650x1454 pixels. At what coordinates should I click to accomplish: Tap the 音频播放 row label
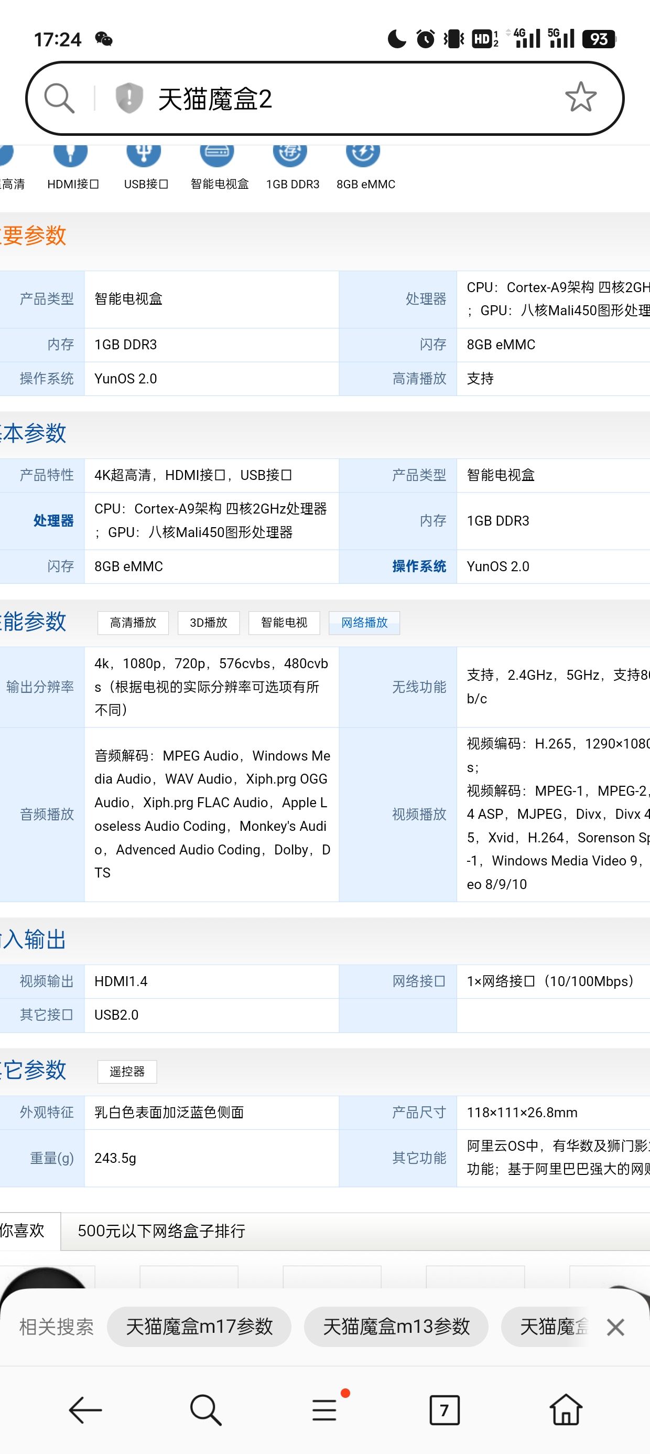click(47, 814)
